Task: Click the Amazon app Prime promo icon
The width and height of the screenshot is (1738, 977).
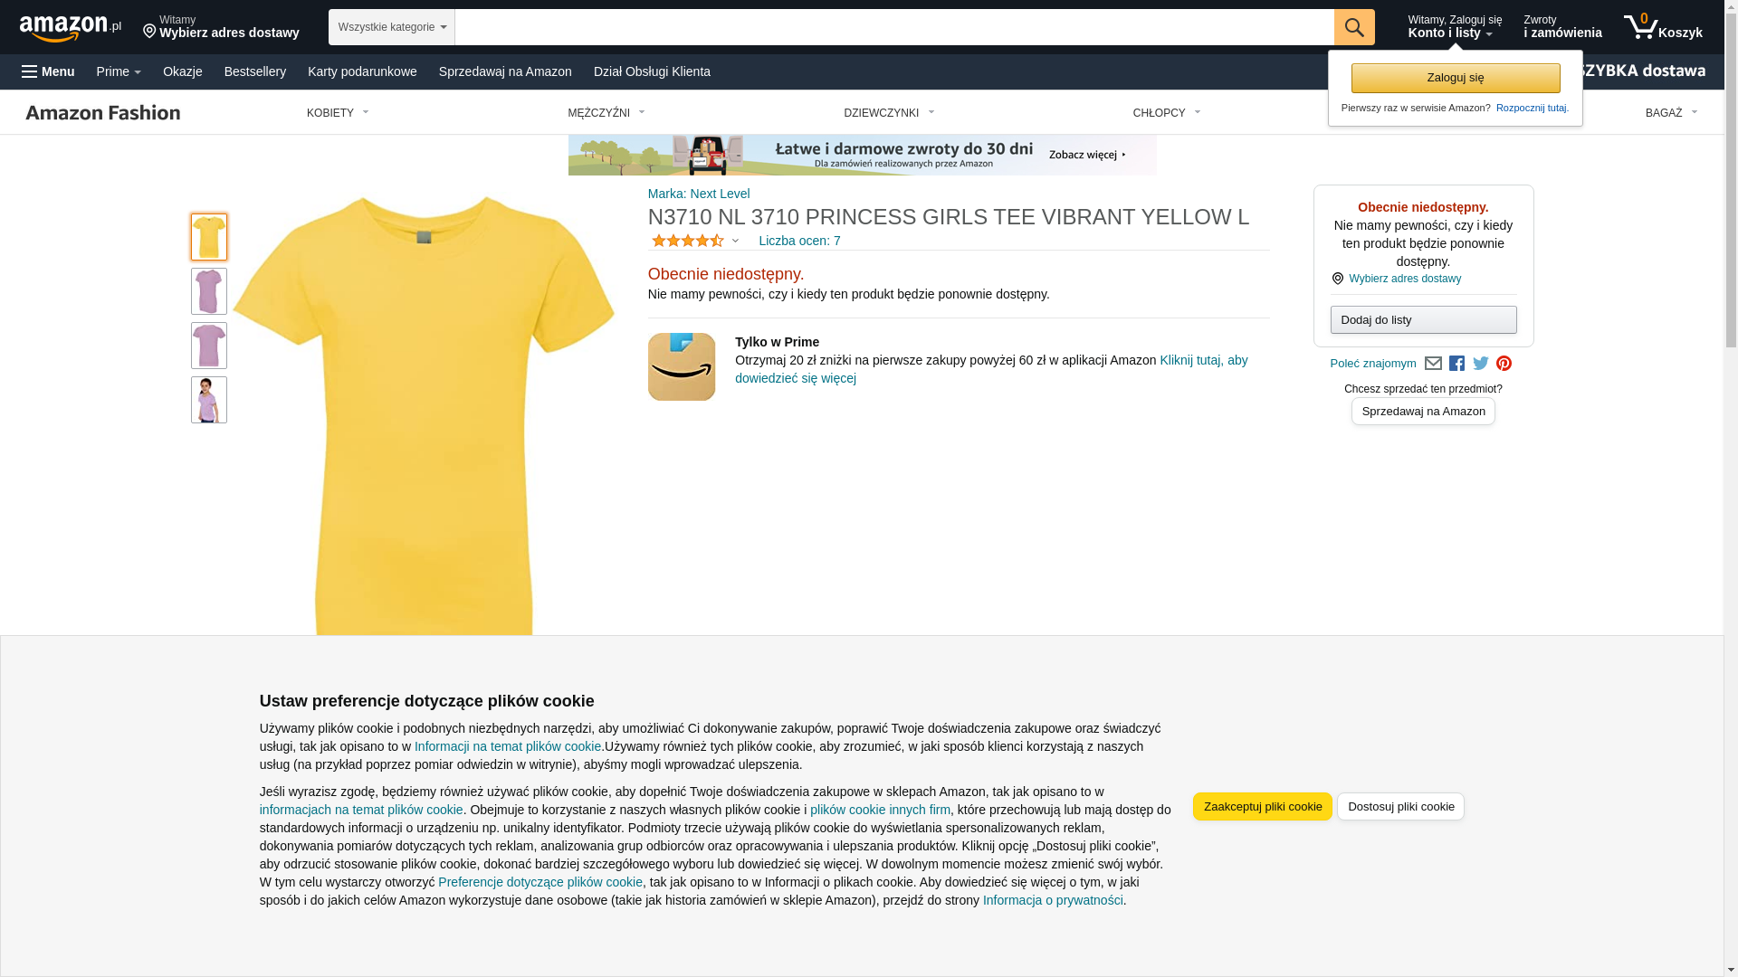Action: tap(681, 366)
